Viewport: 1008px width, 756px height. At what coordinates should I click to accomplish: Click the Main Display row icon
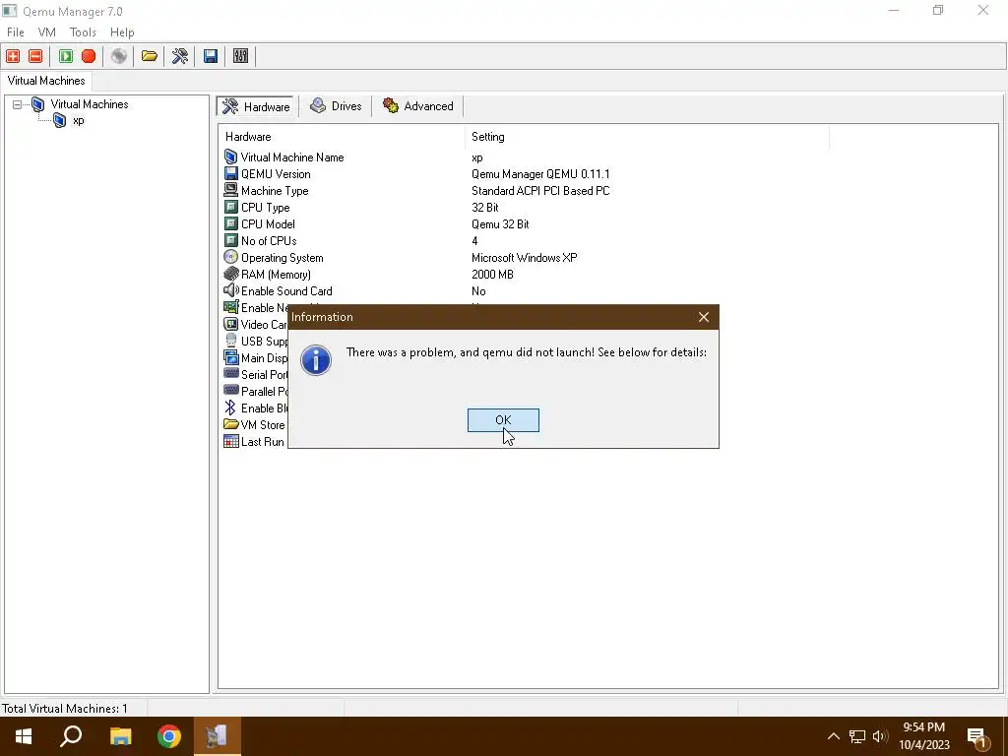coord(230,358)
